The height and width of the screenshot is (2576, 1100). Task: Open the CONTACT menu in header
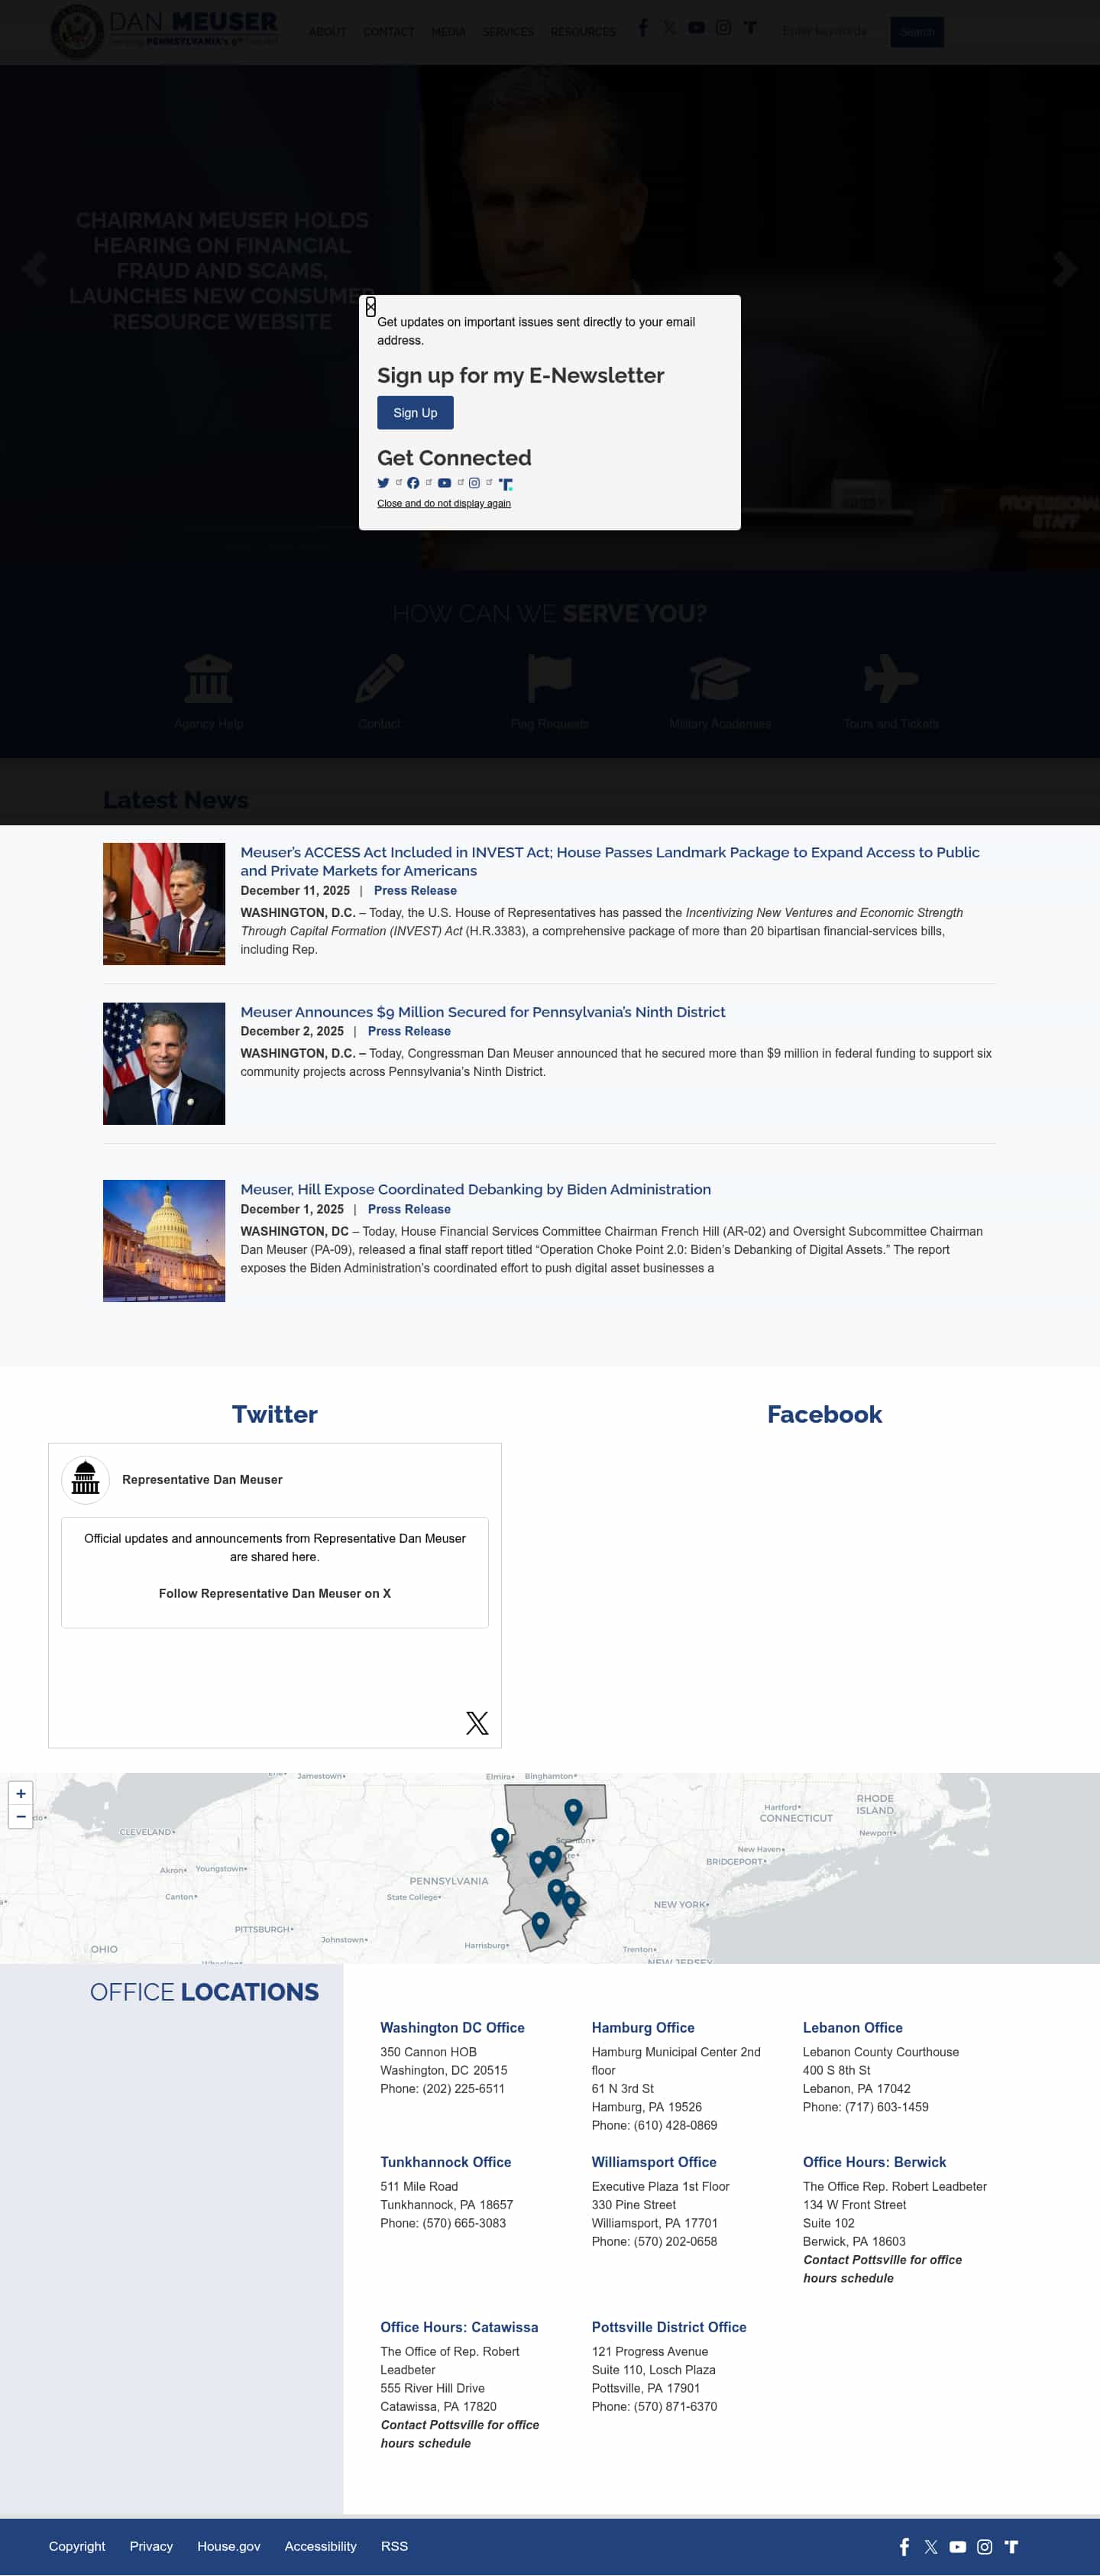(x=389, y=32)
